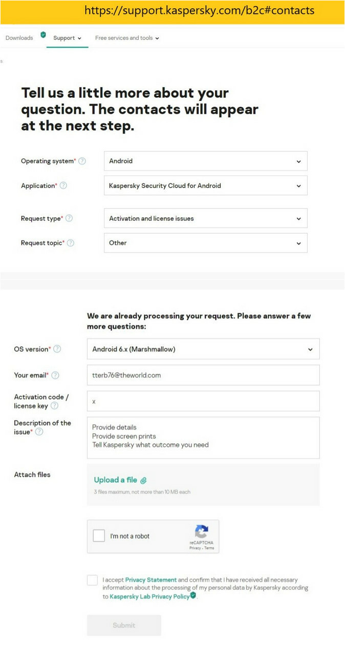This screenshot has width=345, height=661.
Task: Click the help icon next to Application
Action: tap(63, 185)
